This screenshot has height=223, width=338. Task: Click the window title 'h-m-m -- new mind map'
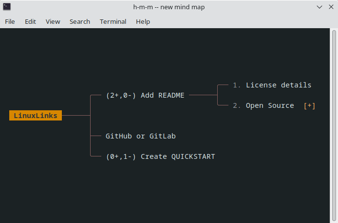(x=169, y=7)
